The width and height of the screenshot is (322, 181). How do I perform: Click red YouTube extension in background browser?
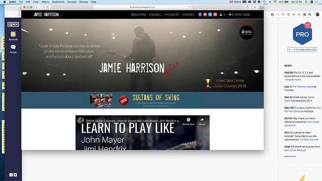(305, 14)
